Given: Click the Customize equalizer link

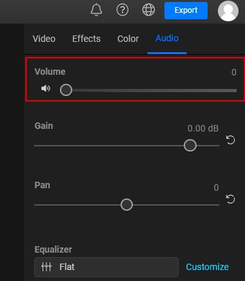Looking at the screenshot, I should point(207,267).
